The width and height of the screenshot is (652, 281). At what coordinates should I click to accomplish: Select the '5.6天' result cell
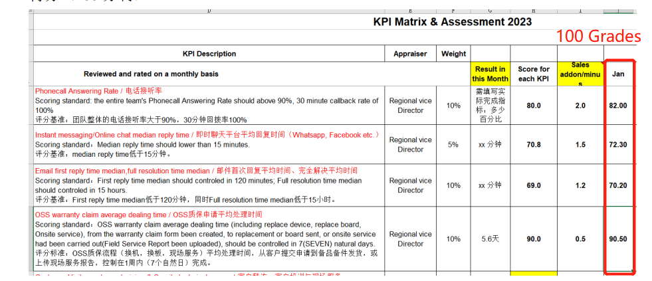(x=490, y=239)
